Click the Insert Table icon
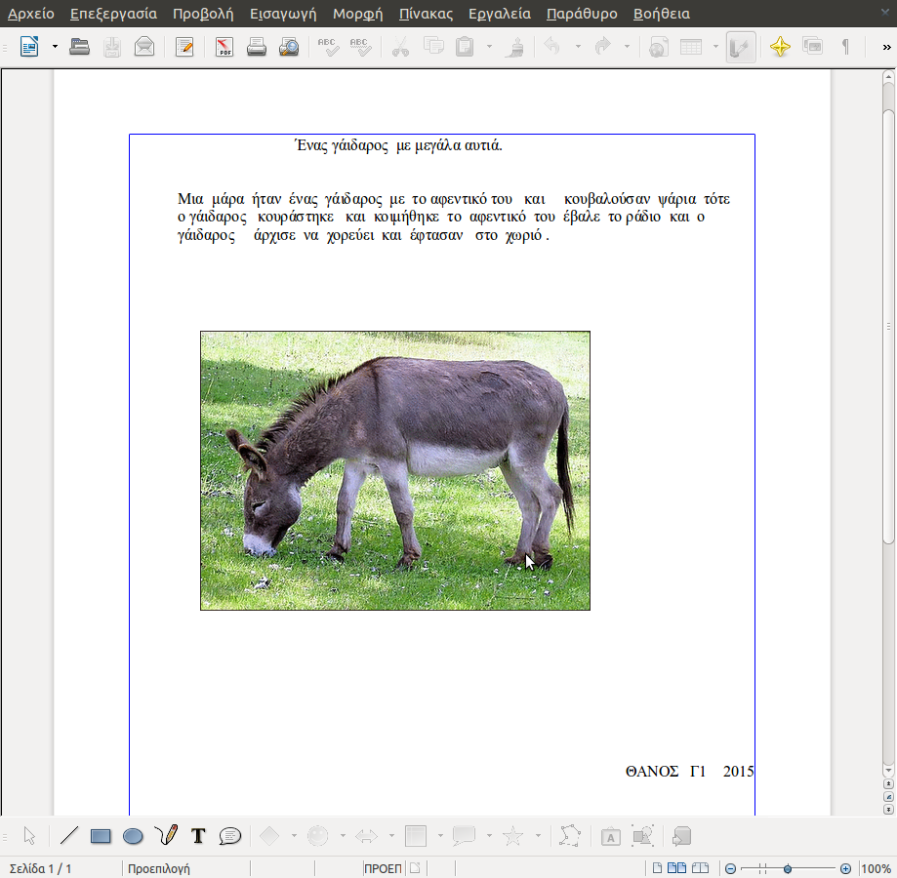Image resolution: width=897 pixels, height=878 pixels. click(x=691, y=46)
